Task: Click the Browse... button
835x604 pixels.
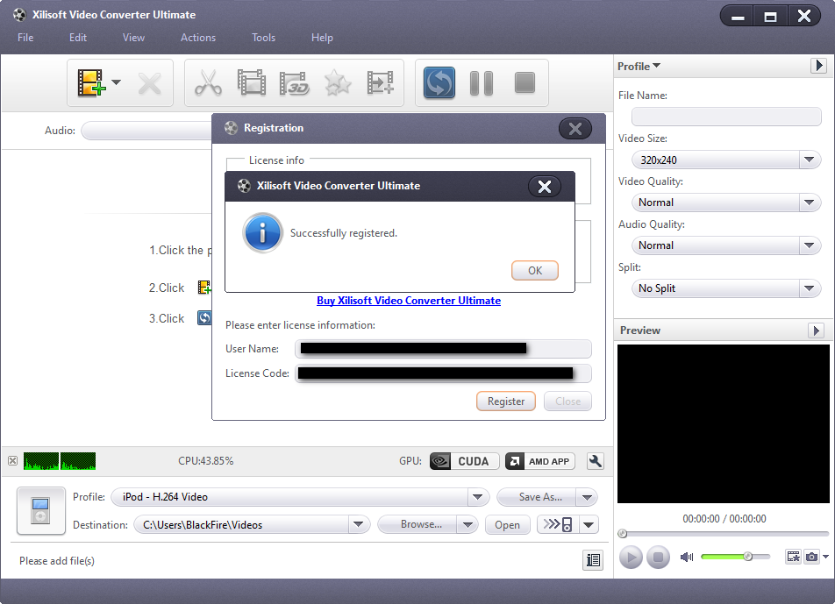Action: point(417,525)
